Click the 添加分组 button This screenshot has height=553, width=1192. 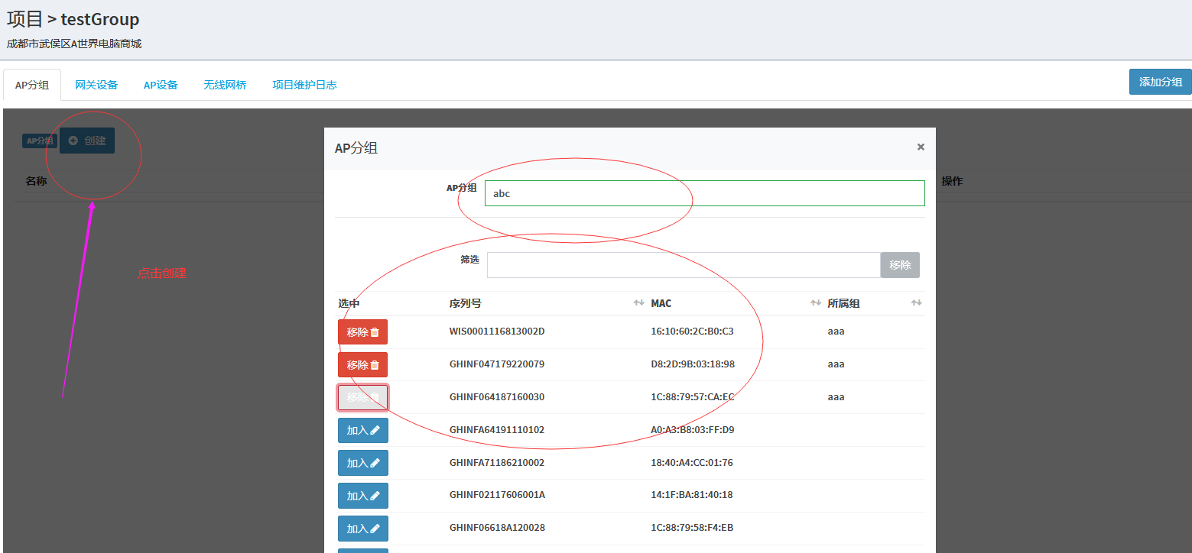point(1160,82)
